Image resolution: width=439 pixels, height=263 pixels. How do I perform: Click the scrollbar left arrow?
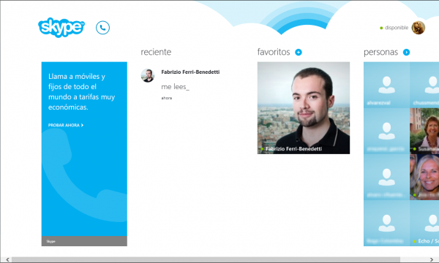(7, 259)
